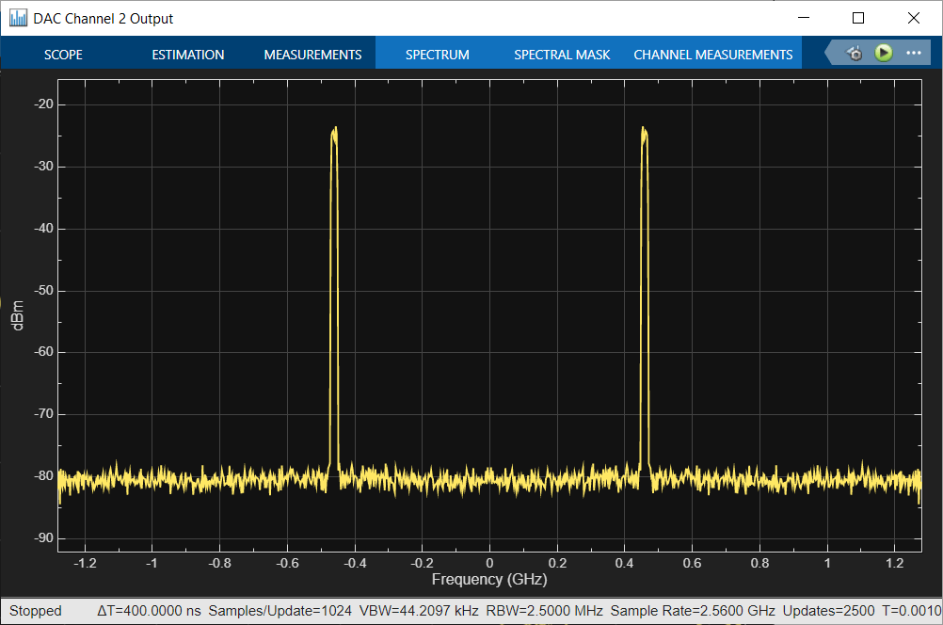Maximize the DAC Channel 2 Output window
The image size is (943, 625).
pyautogui.click(x=858, y=18)
